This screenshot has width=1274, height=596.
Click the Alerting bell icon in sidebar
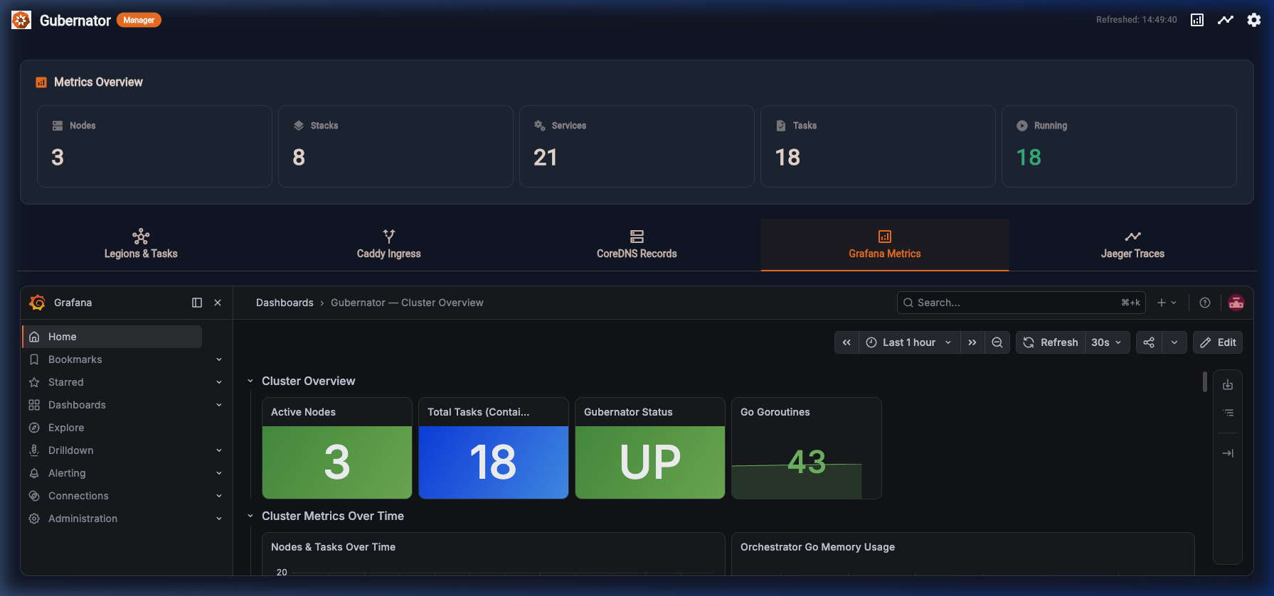(34, 473)
